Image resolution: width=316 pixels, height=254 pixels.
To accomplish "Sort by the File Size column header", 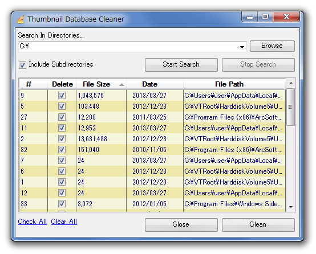I will (102, 84).
